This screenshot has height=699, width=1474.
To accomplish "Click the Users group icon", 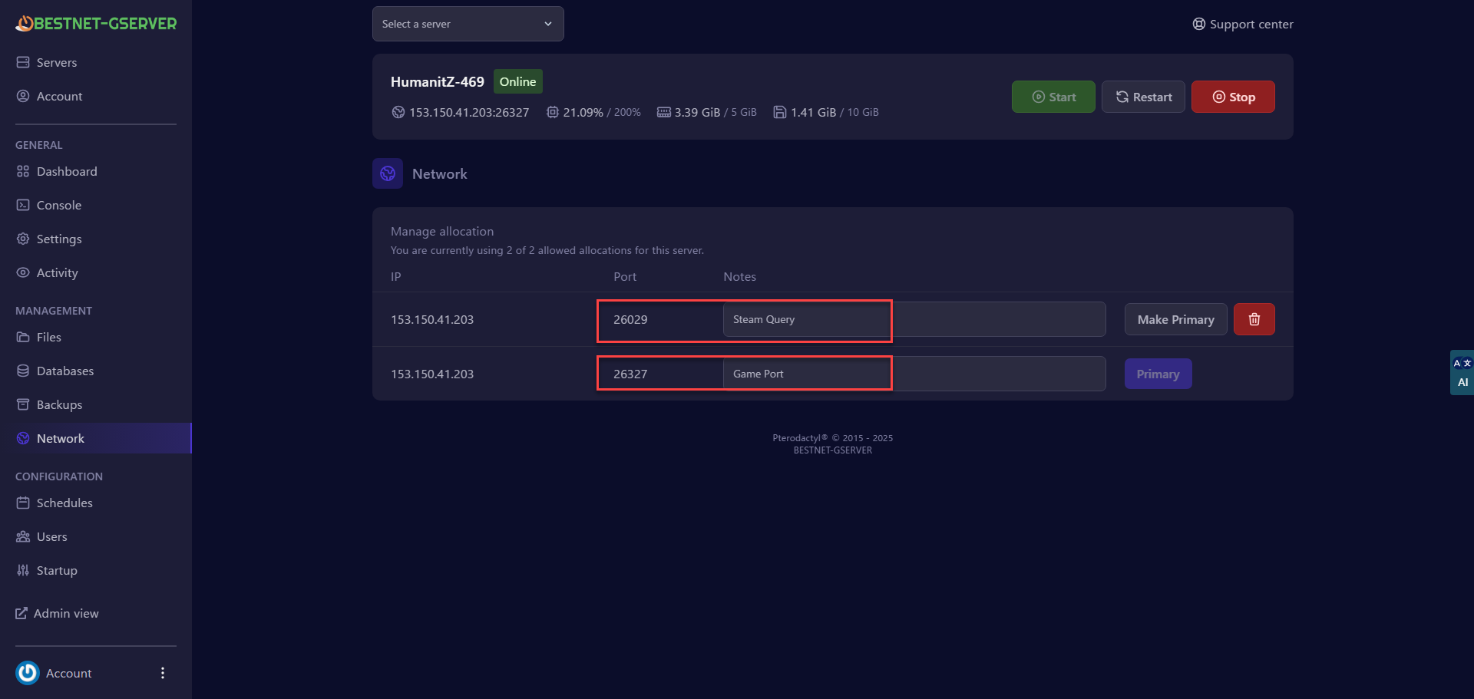I will click(23, 536).
